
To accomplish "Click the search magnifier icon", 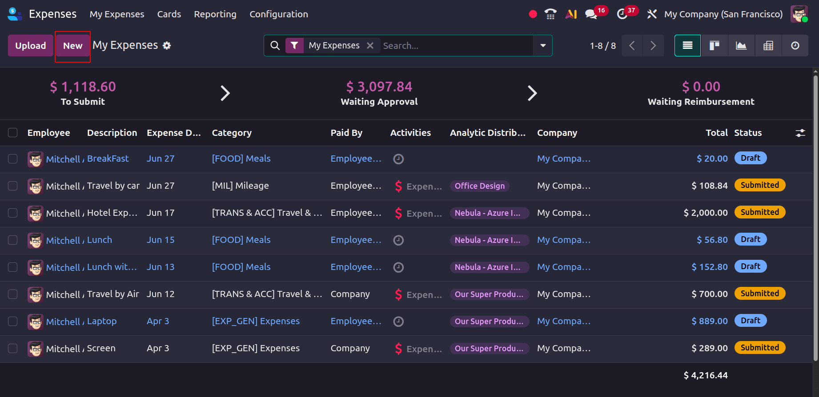I will pyautogui.click(x=275, y=46).
